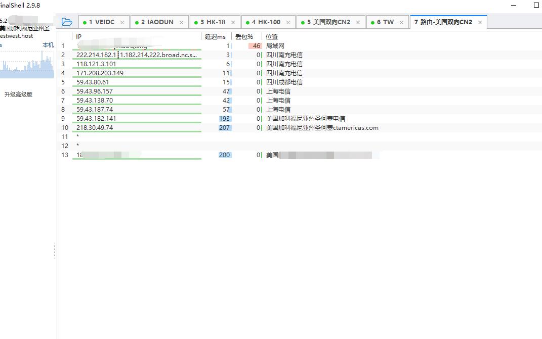Click the sidebar splitter handle dots

tap(55, 251)
